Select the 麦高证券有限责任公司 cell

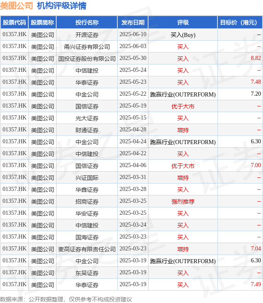(87, 249)
